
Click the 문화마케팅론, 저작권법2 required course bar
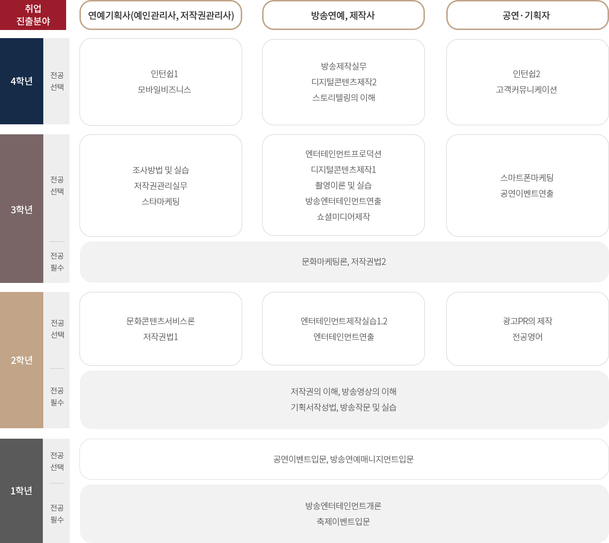344,261
